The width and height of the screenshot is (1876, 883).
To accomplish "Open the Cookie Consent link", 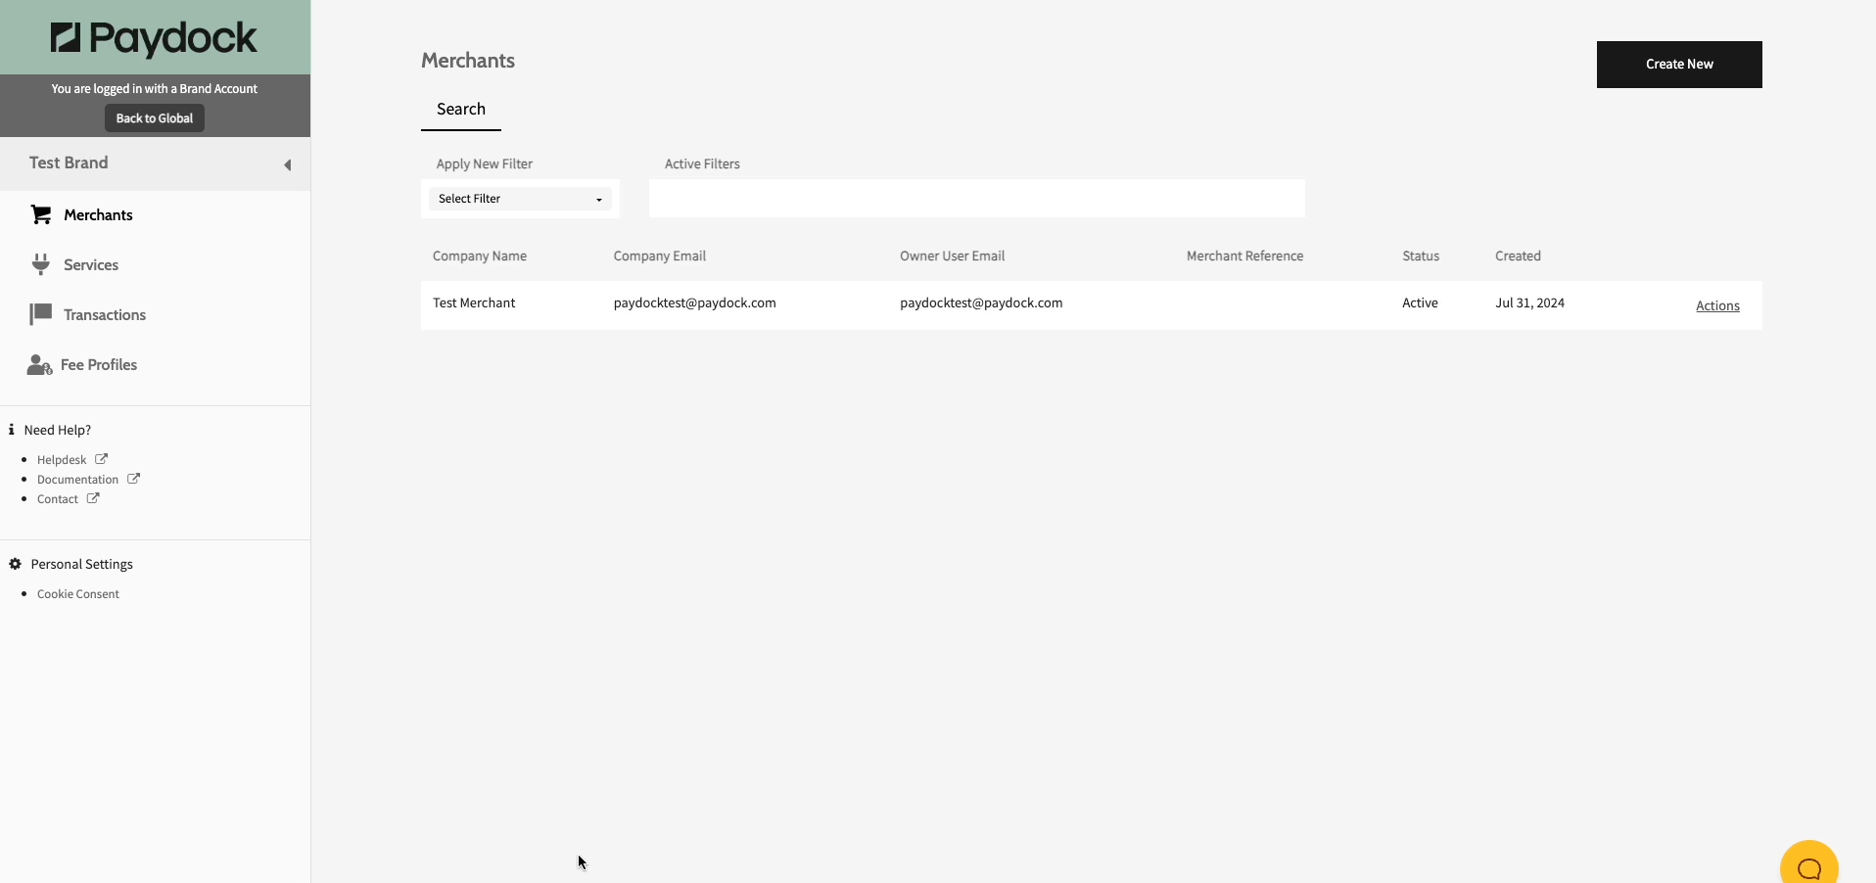I will click(x=78, y=594).
